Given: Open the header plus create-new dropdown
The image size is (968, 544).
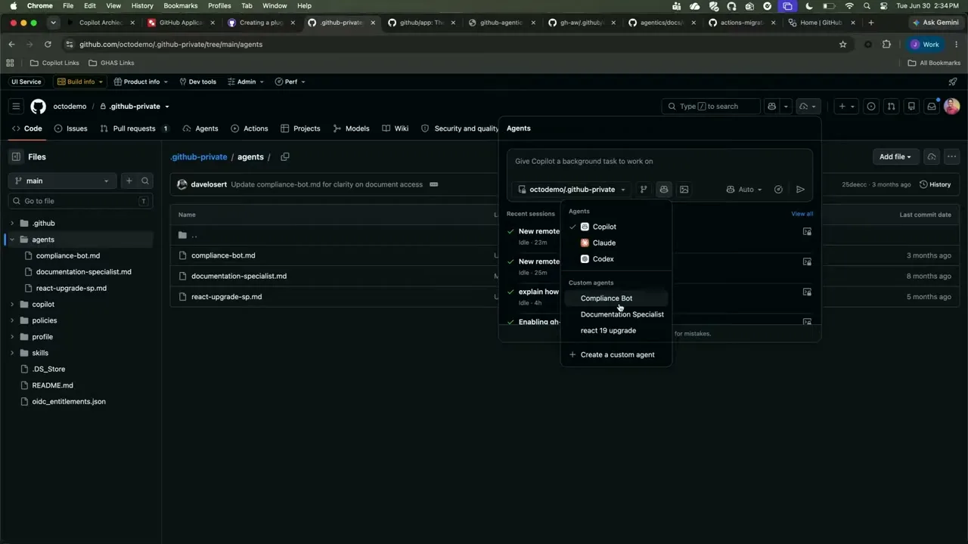Looking at the screenshot, I should (846, 107).
